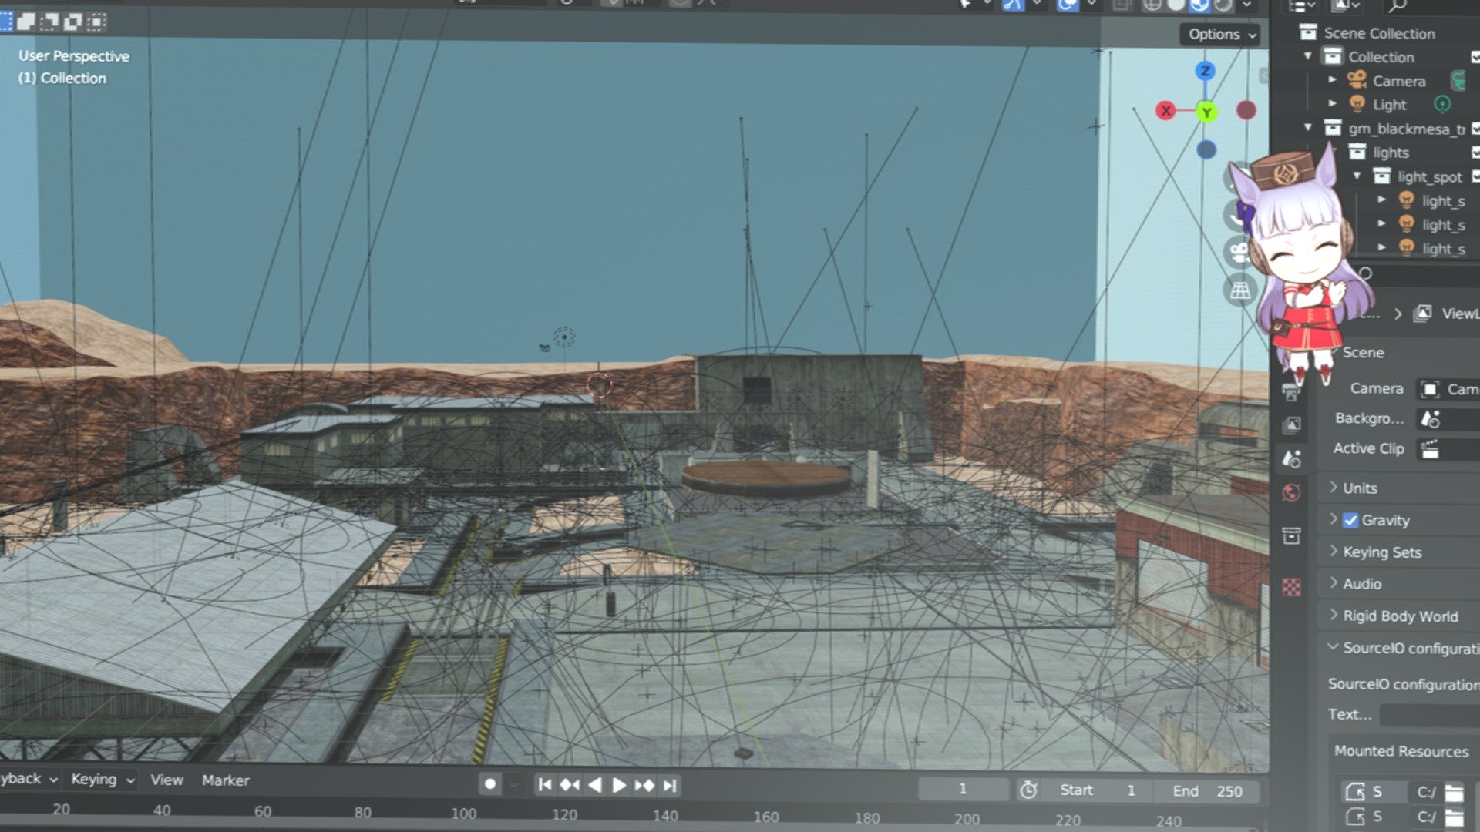1480x832 pixels.
Task: Jump to timeline end frame
Action: 670,785
